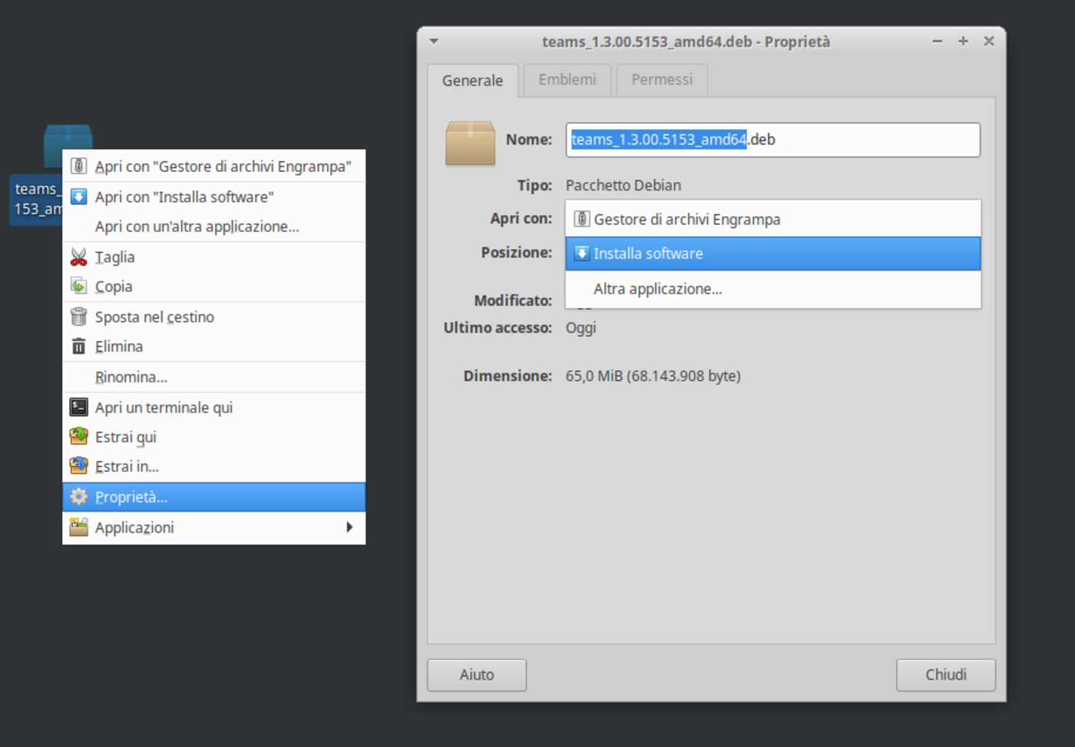Click the scissors icon beside Taglia

tap(78, 256)
